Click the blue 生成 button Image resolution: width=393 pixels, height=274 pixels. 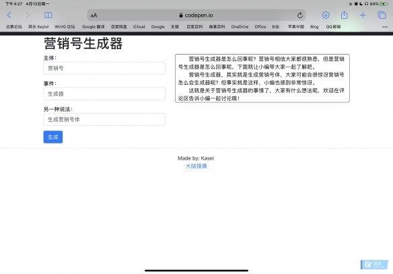(53, 137)
